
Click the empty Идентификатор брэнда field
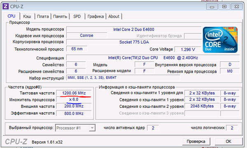pos(193,36)
